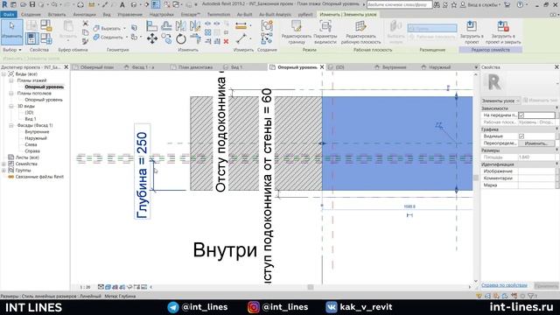Collapse the 'Планы этажей' tree node

[11, 80]
